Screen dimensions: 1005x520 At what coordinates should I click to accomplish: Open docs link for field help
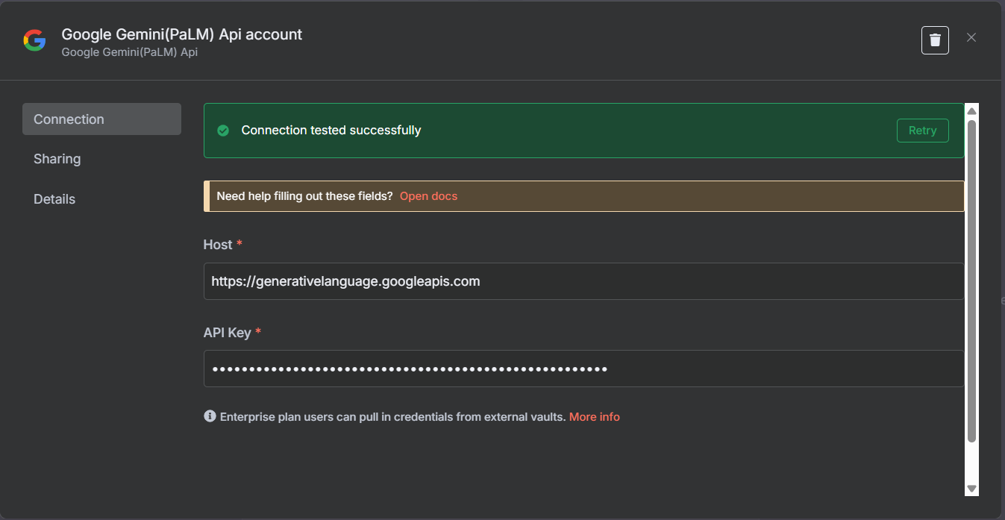(x=428, y=196)
